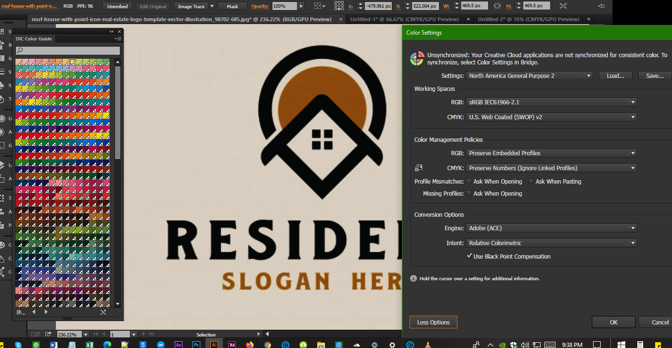Viewport: 672px width, 348px height.
Task: Select the first peach swatch in DIC panel
Action: click(x=18, y=62)
